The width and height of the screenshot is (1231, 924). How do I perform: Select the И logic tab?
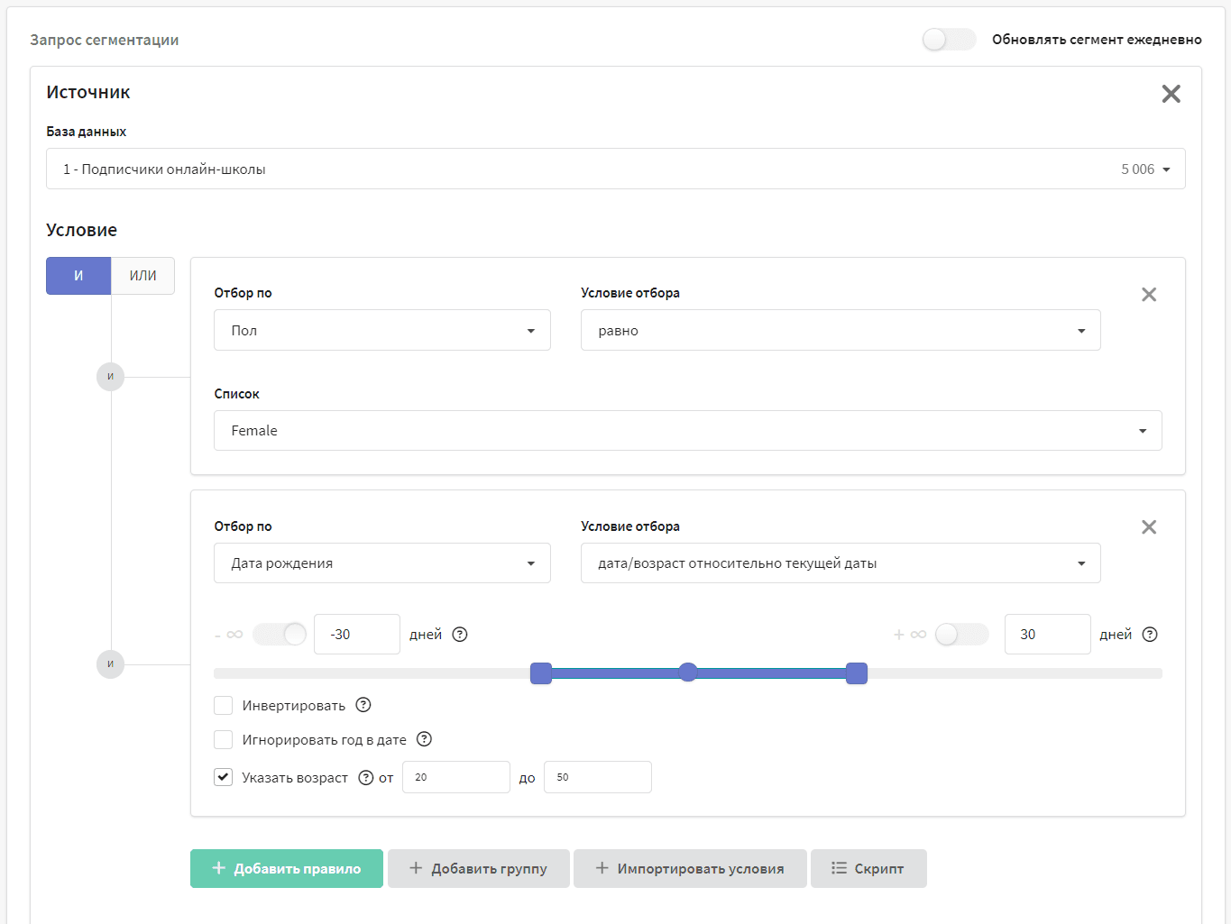tap(78, 276)
